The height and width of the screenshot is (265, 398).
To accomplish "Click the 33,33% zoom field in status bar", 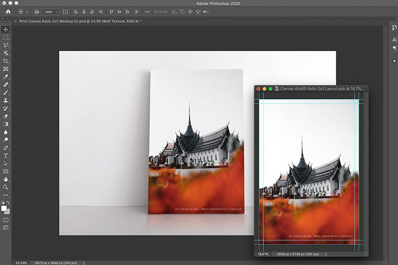I will [21, 263].
